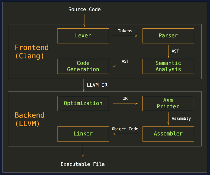Screen dimensions: 210x175
Task: Click the Assembler box
Action: point(168,134)
